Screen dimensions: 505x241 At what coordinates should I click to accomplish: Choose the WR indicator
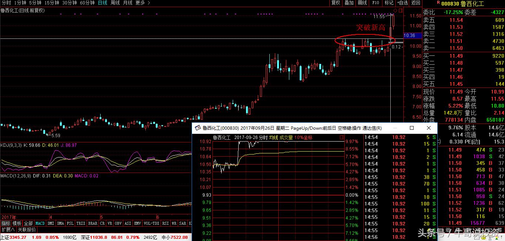[x=174, y=223]
